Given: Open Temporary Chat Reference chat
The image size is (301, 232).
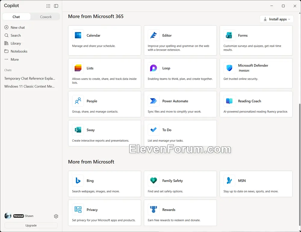Looking at the screenshot, I should (x=30, y=78).
